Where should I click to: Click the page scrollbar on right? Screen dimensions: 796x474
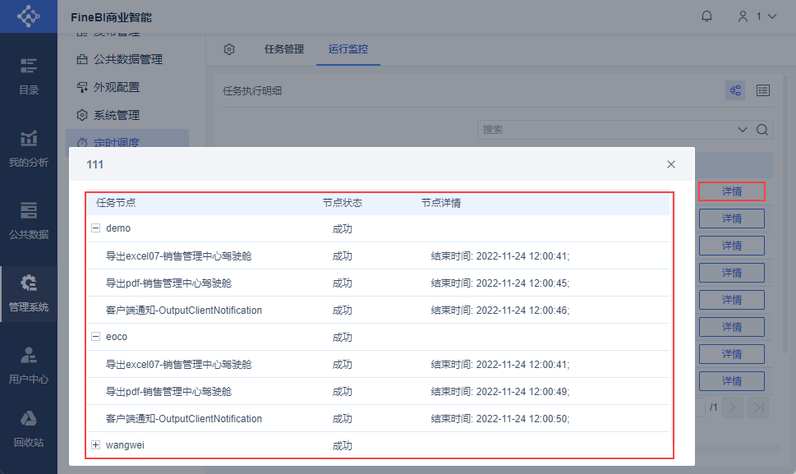(786, 213)
